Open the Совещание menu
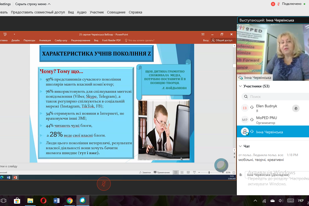 click(x=116, y=12)
